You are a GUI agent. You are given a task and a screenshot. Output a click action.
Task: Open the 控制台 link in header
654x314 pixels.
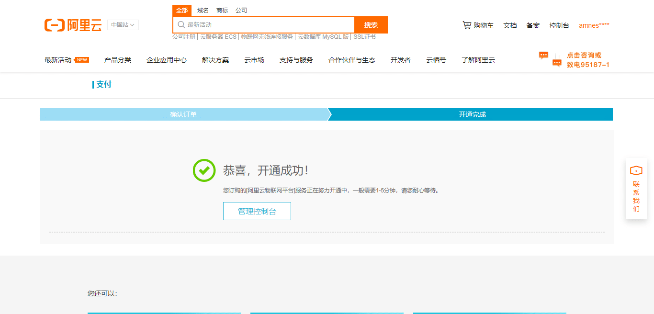point(559,25)
